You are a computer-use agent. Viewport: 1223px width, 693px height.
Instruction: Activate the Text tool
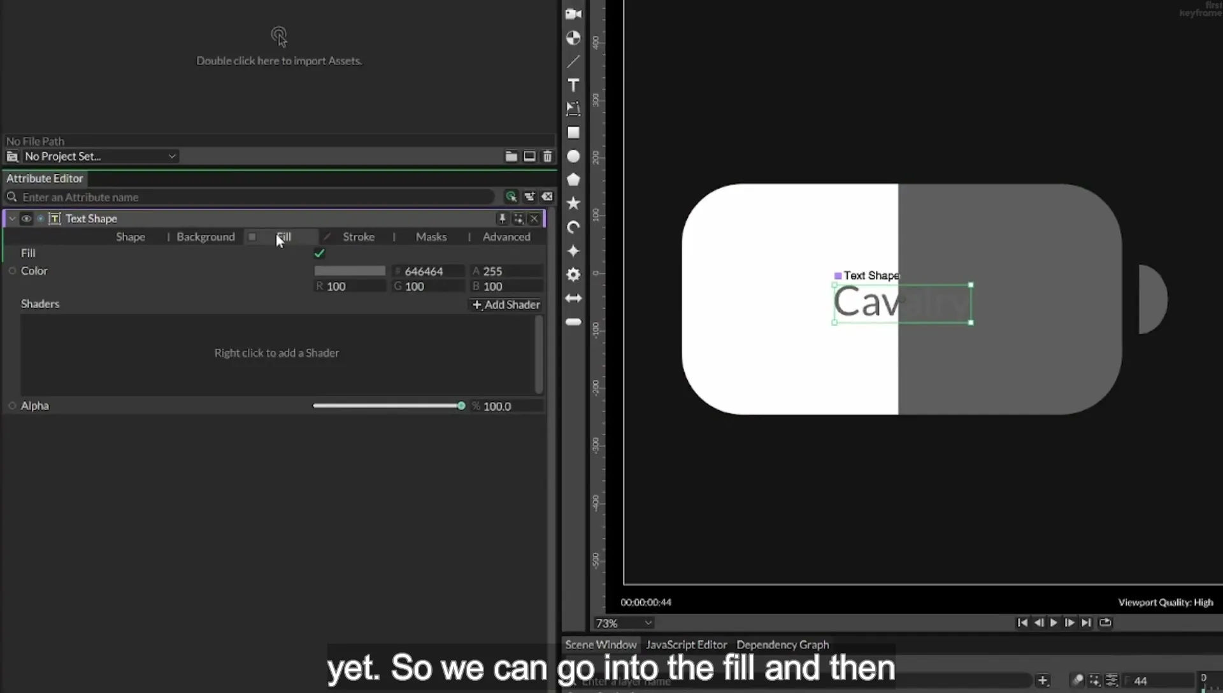tap(573, 85)
